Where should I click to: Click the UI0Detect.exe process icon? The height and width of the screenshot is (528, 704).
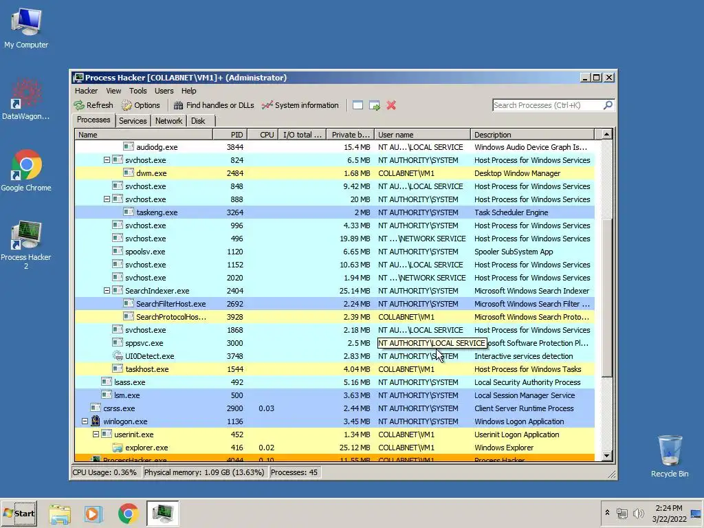point(118,355)
